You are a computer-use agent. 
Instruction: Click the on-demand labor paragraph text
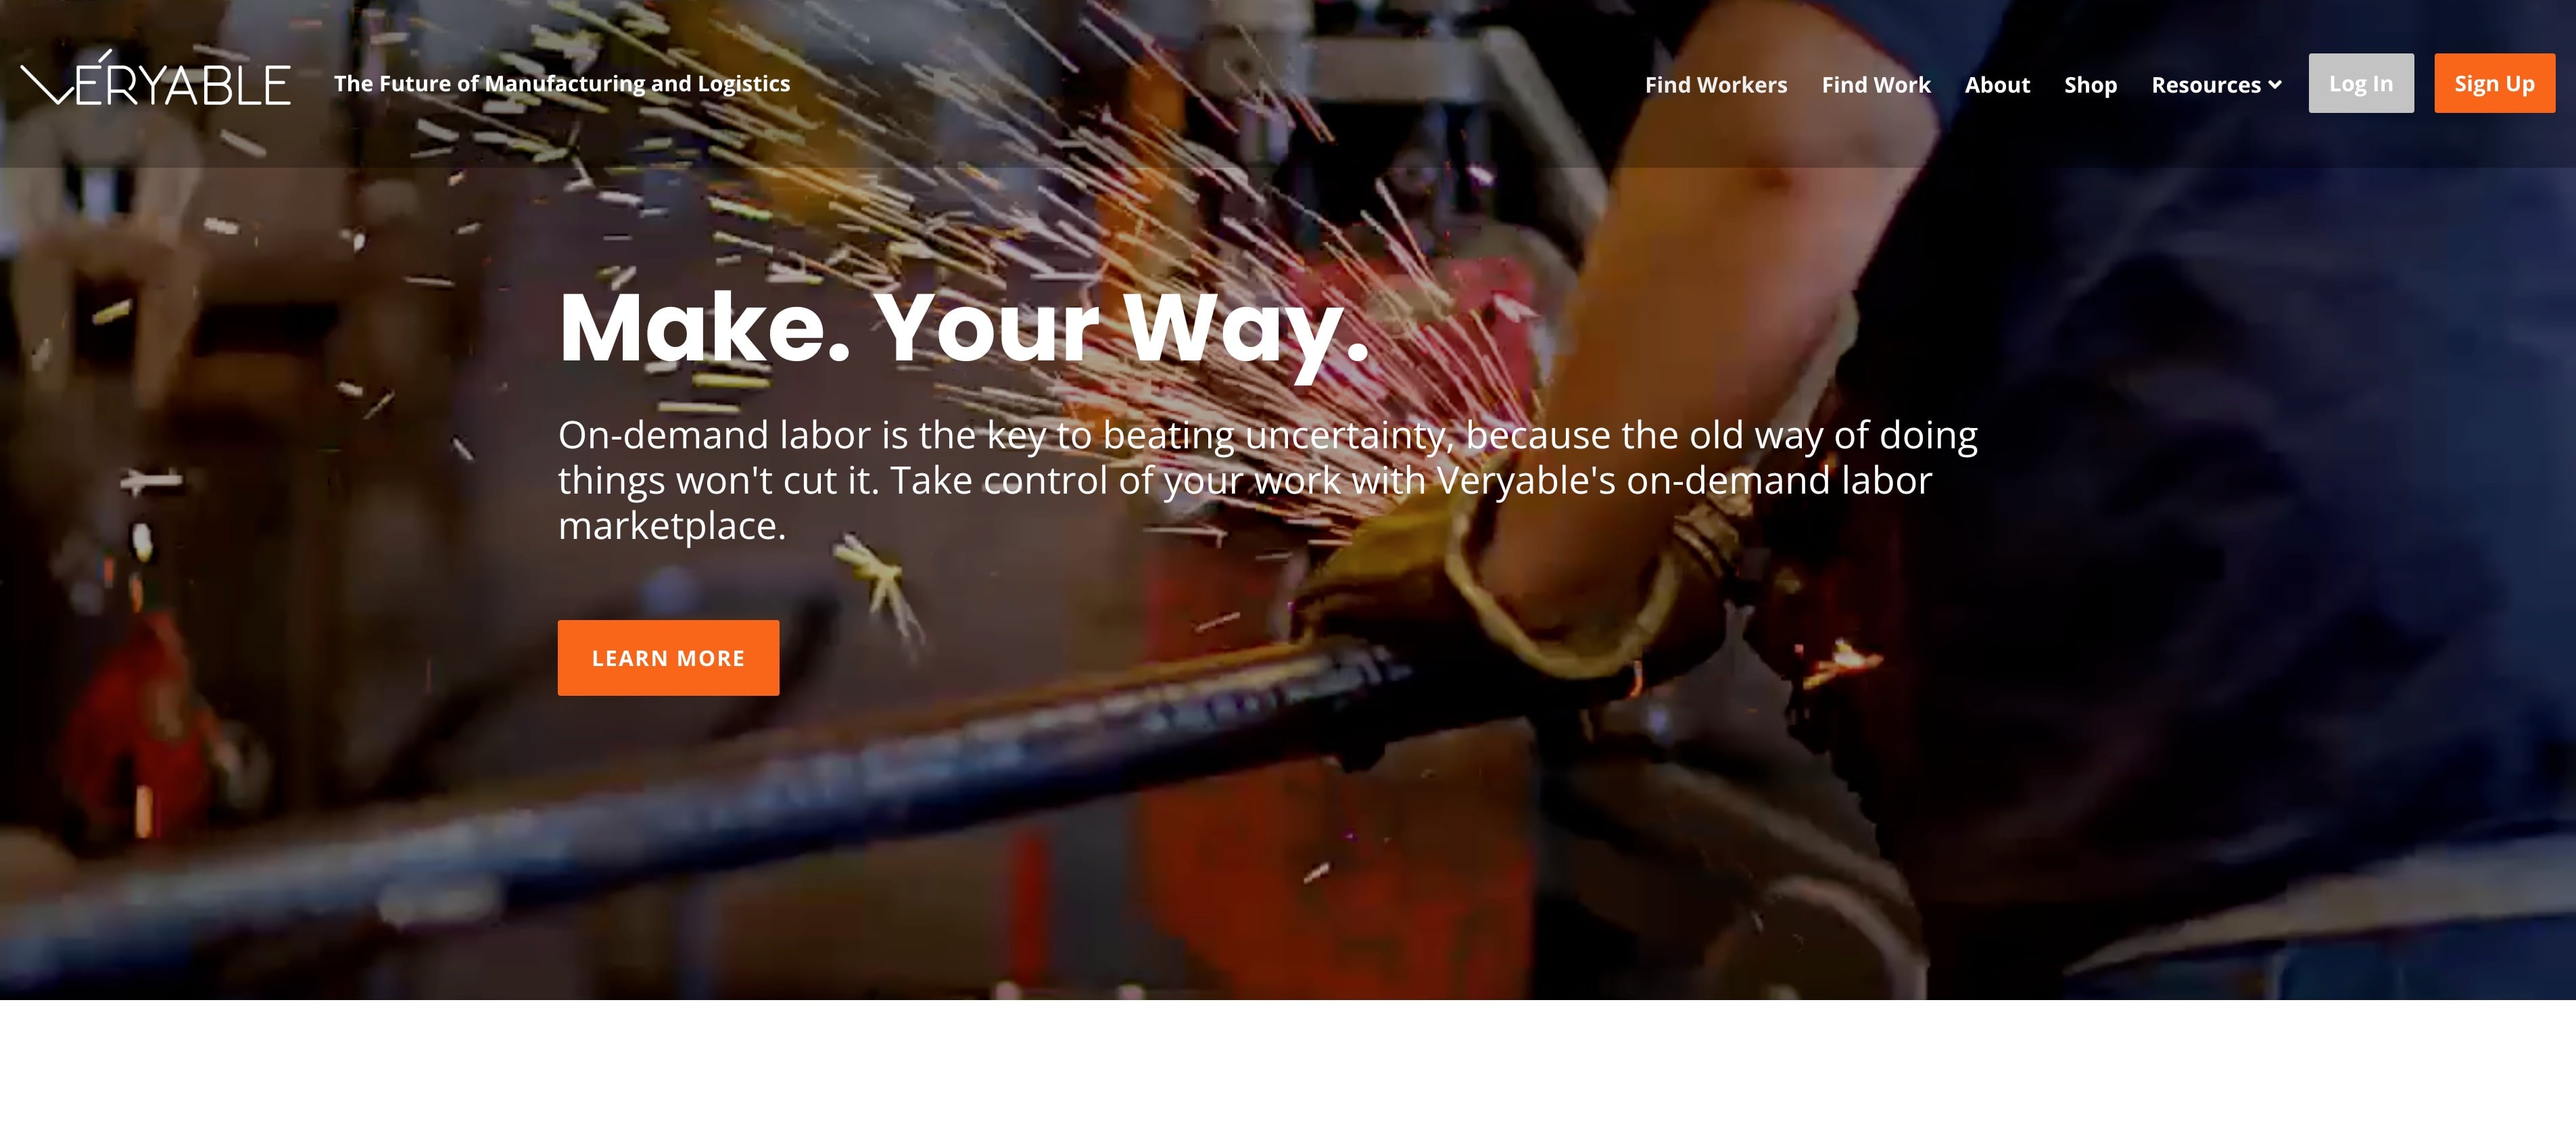pyautogui.click(x=1268, y=480)
